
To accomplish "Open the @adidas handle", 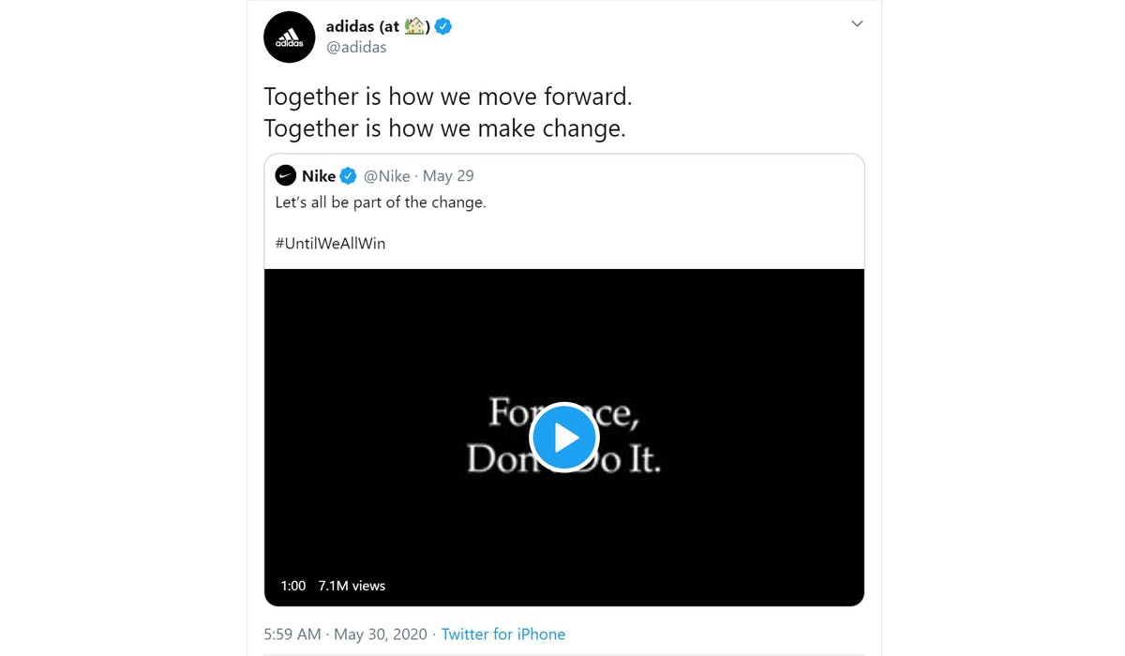I will (x=356, y=48).
